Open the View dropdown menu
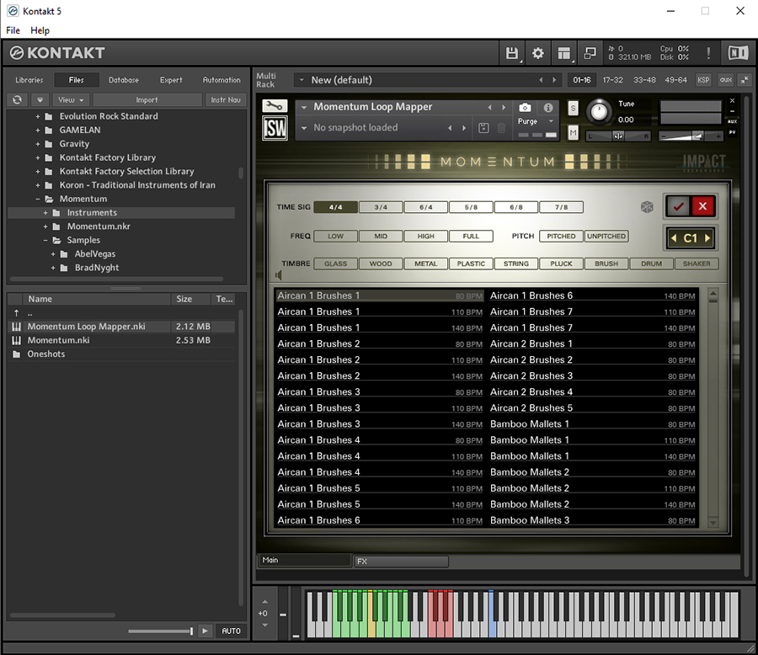This screenshot has width=758, height=655. (71, 99)
